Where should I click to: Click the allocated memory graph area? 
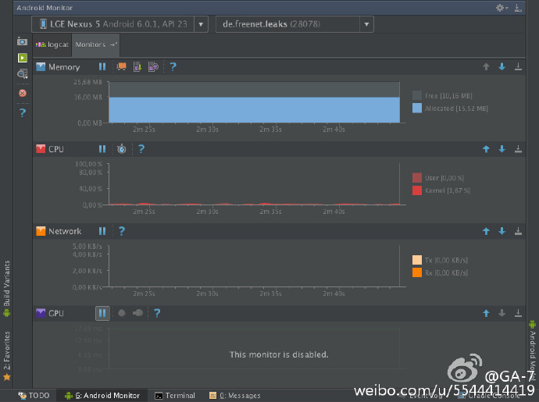pos(255,110)
